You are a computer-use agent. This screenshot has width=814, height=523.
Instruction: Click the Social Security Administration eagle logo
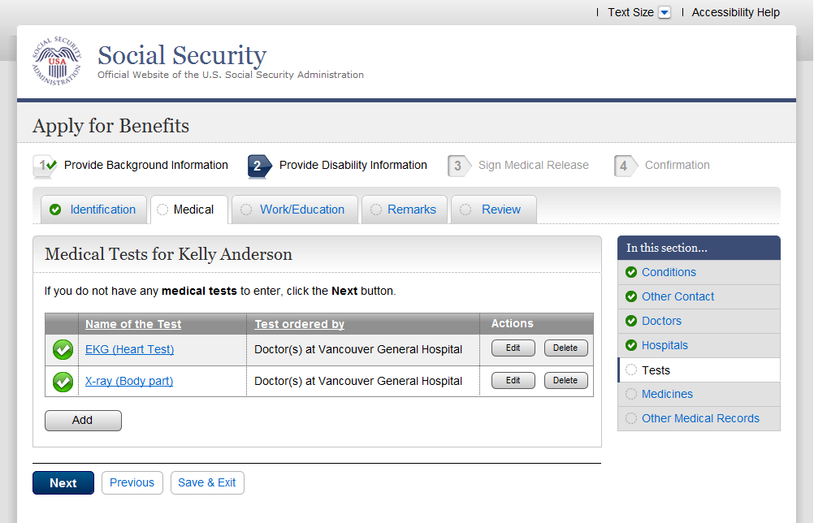[57, 62]
